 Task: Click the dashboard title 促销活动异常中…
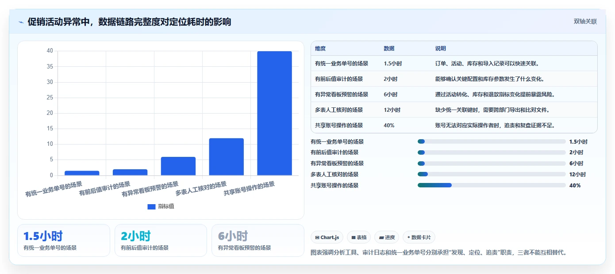pyautogui.click(x=129, y=22)
